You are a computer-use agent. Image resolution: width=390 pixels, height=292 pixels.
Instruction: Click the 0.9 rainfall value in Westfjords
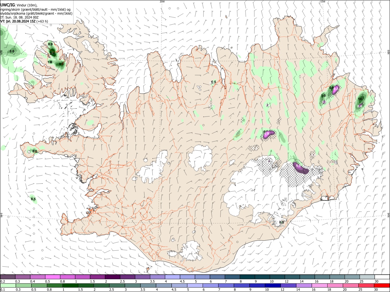50,44
